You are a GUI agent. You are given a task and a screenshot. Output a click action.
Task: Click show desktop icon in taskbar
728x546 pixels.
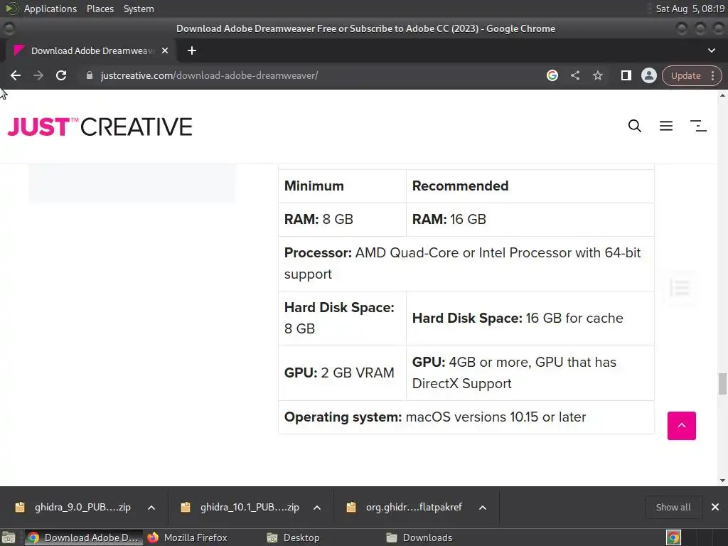(9, 537)
